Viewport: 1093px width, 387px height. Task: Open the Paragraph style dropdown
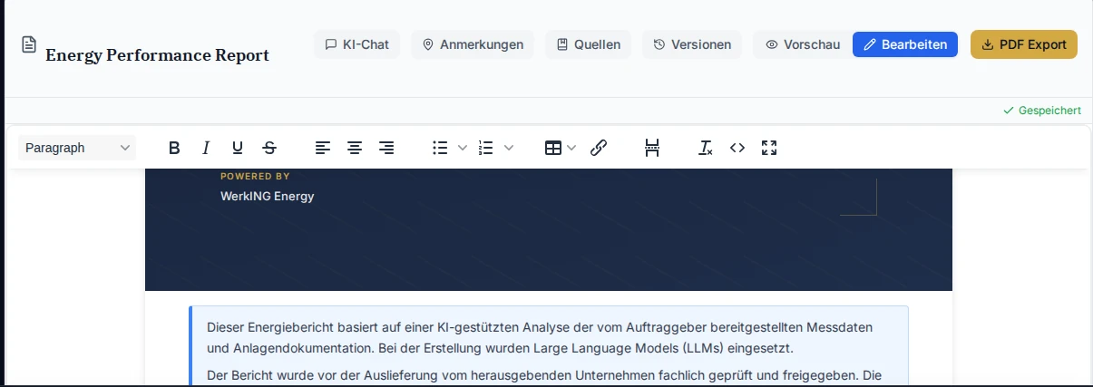point(77,148)
